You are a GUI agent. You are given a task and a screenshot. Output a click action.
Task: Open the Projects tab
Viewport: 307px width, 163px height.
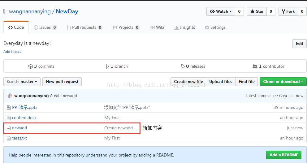click(126, 28)
